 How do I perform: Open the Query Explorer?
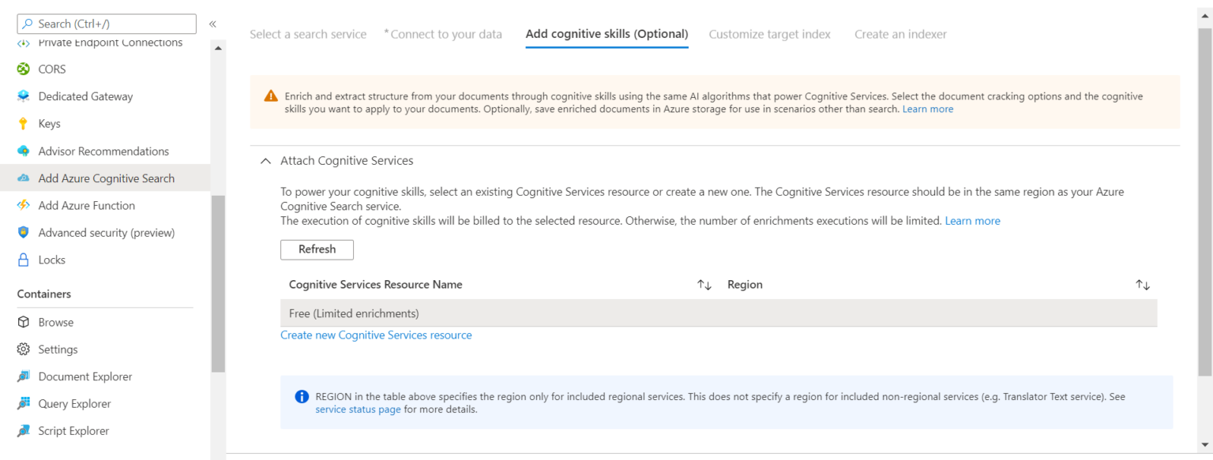pyautogui.click(x=76, y=403)
